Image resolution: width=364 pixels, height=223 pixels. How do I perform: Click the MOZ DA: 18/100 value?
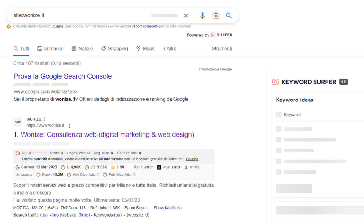click(35, 208)
